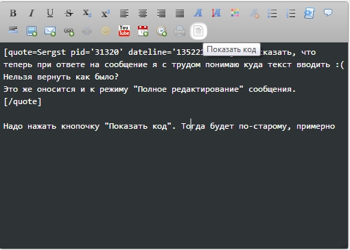The image size is (350, 250).
Task: Insert a numbered list
Action: (291, 13)
